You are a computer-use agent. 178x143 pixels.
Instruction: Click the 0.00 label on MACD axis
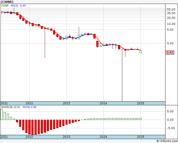click(170, 120)
